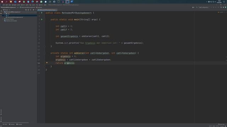This screenshot has height=127, width=227.
Task: Open the TODO tool window
Action: (5, 124)
